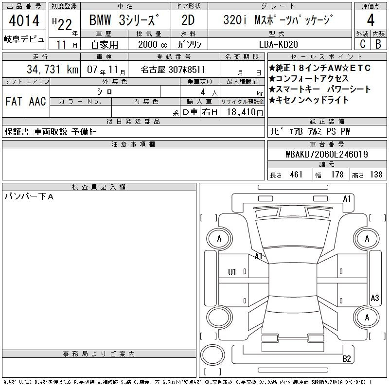
Task: Click height value 138
Action: tap(376, 175)
